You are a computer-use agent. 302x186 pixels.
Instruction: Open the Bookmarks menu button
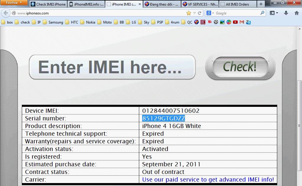tap(274, 13)
